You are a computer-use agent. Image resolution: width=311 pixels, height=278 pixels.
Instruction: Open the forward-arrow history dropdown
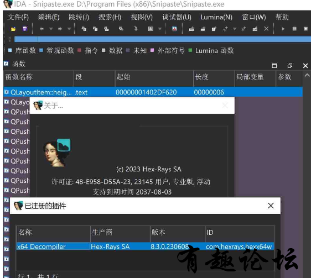[x=69, y=29]
